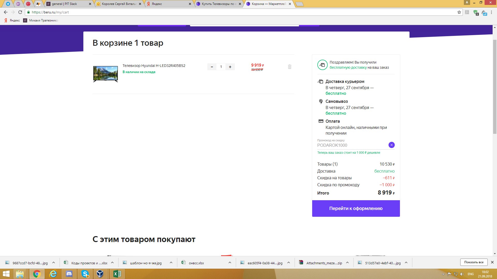The width and height of the screenshot is (497, 279).
Task: Close the Яндекс tab
Action: point(190,4)
